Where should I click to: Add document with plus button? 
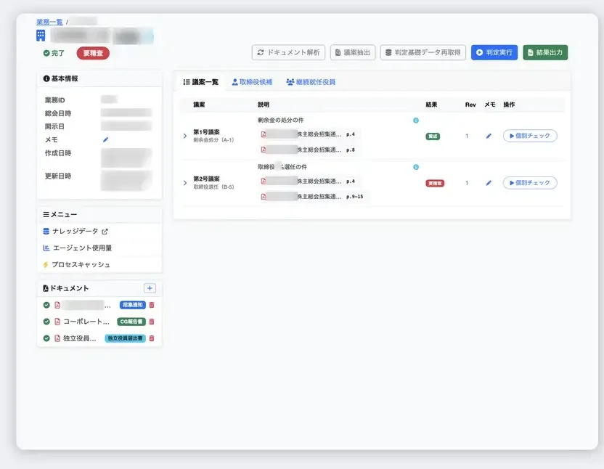(150, 288)
